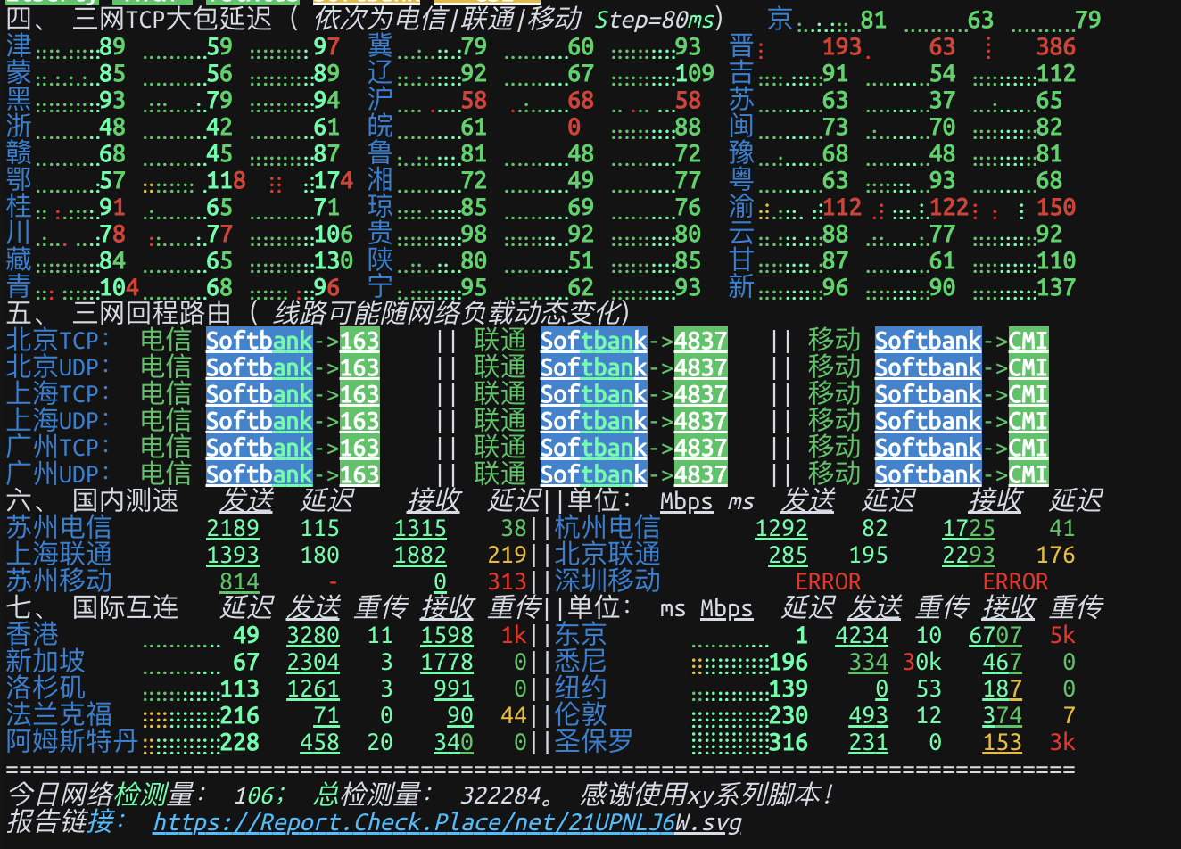
Task: Click the 东京 interconnect row label
Action: (581, 635)
